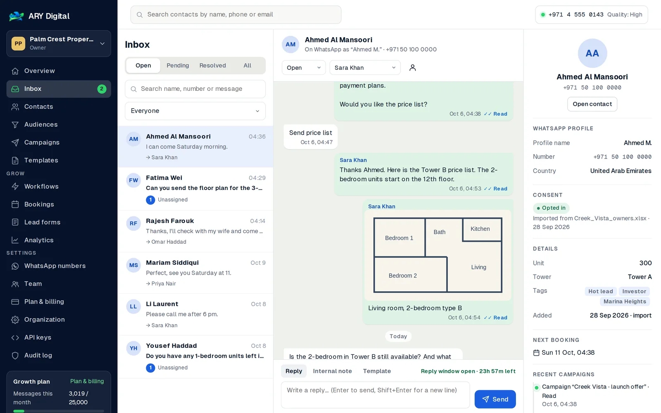Open the Everyone assignee filter dropdown
The height and width of the screenshot is (413, 661).
click(x=195, y=111)
